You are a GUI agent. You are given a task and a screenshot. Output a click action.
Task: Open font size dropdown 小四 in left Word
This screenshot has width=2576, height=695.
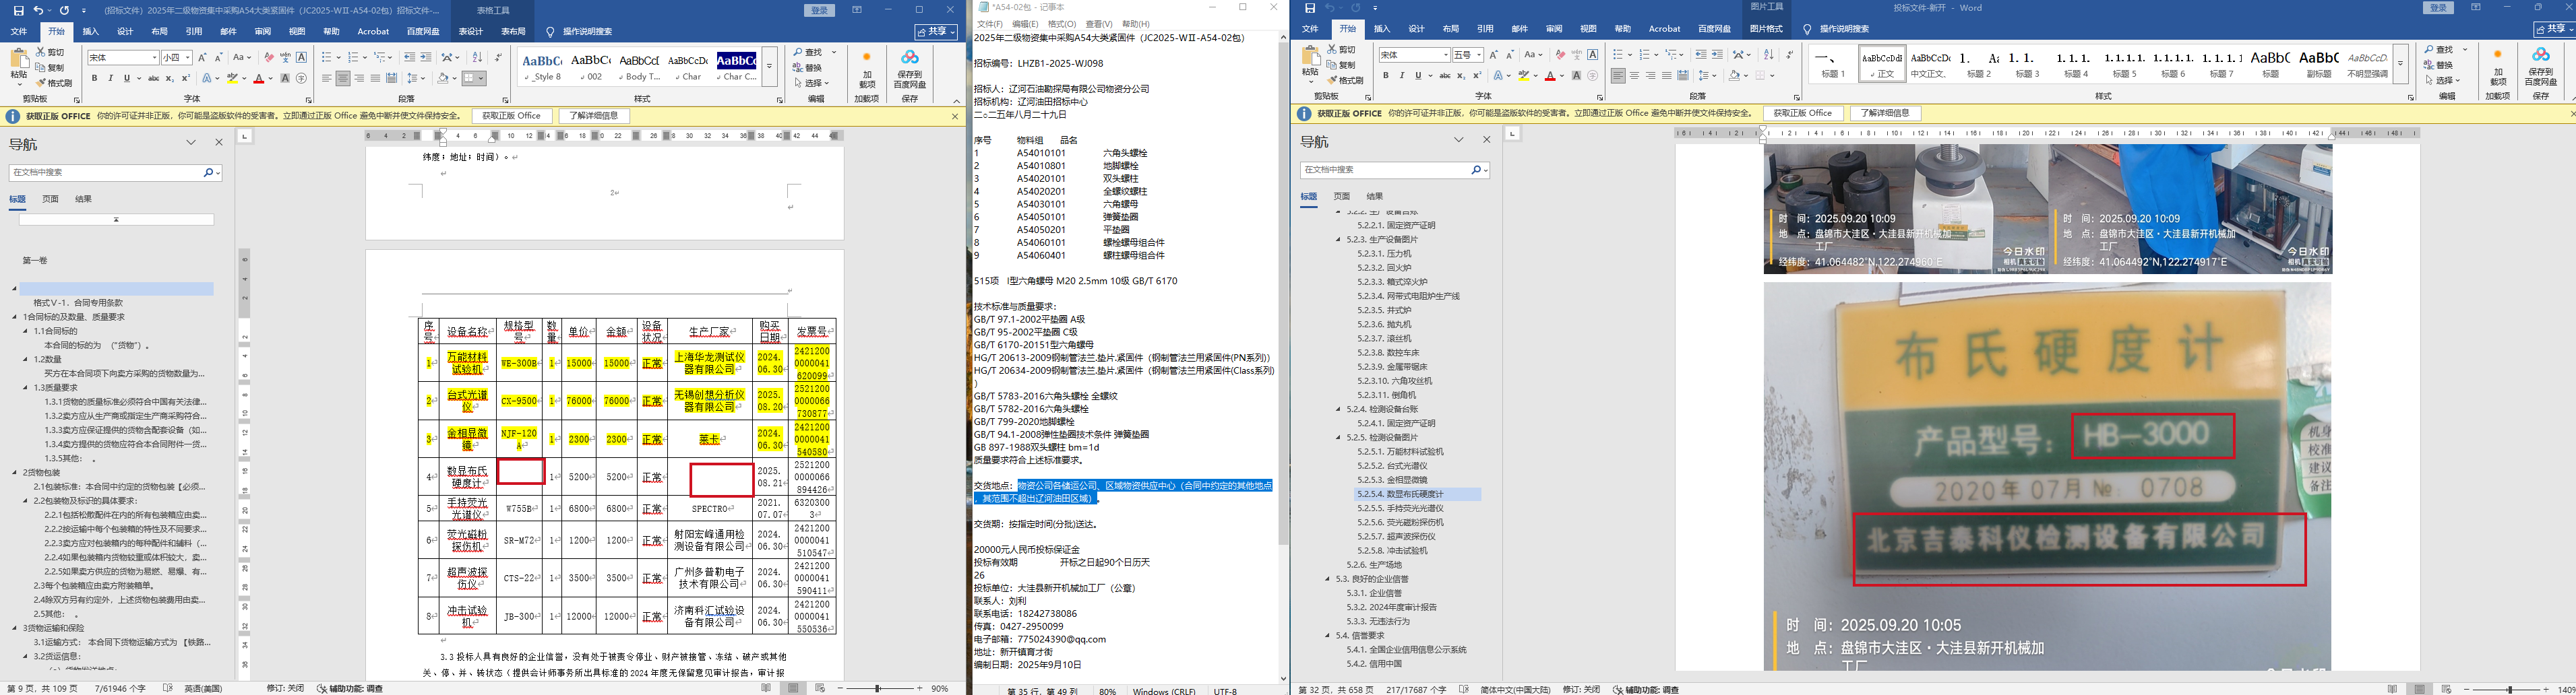[x=188, y=57]
